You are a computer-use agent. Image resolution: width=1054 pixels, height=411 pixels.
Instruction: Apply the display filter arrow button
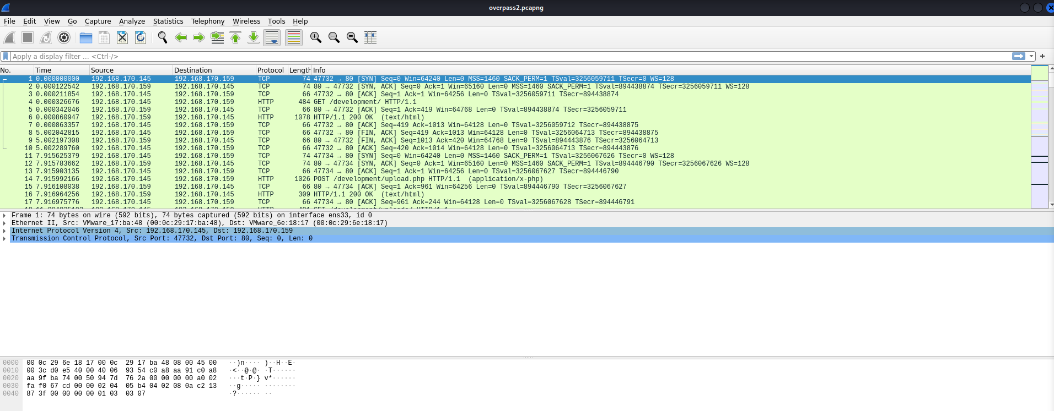(x=1019, y=56)
